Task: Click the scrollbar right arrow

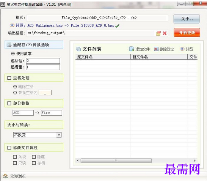Action: coord(195,161)
